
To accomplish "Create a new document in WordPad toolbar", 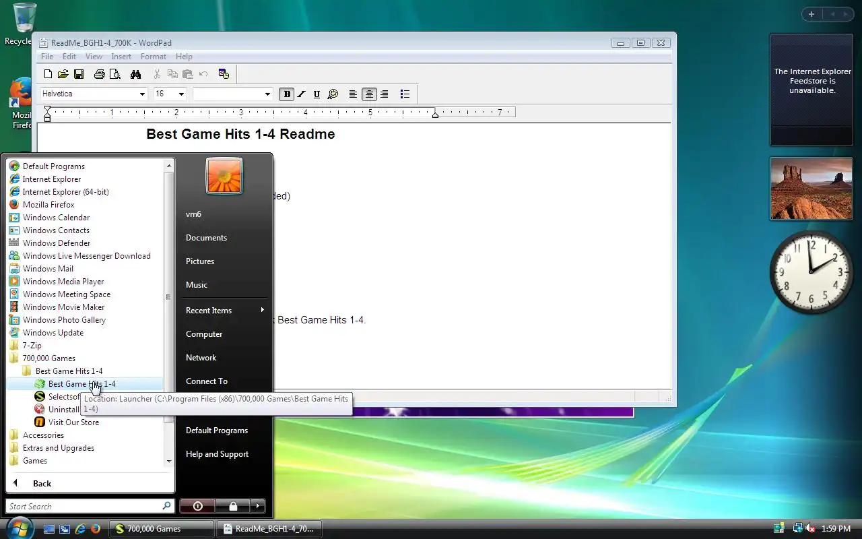I will (x=48, y=74).
